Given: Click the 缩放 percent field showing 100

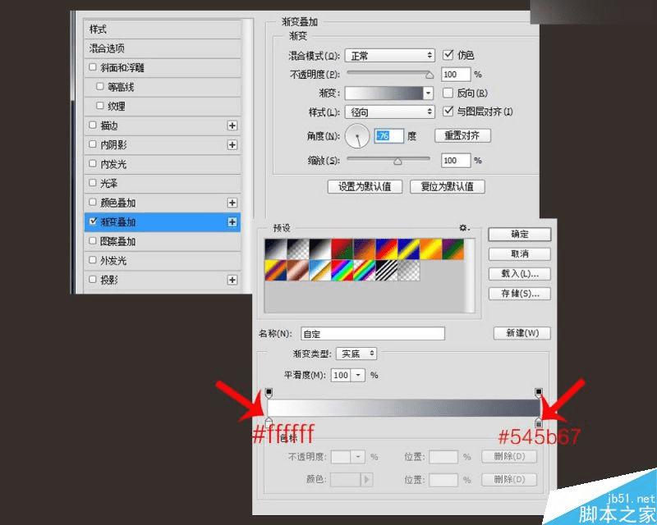Looking at the screenshot, I should tap(456, 160).
